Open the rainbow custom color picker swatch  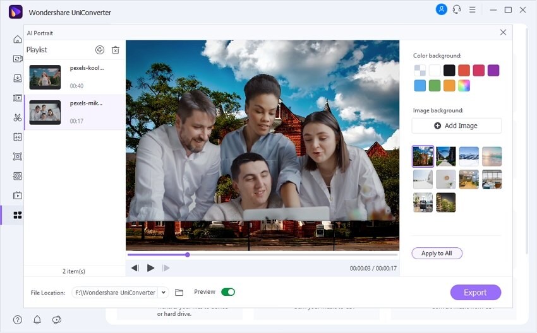coord(464,86)
